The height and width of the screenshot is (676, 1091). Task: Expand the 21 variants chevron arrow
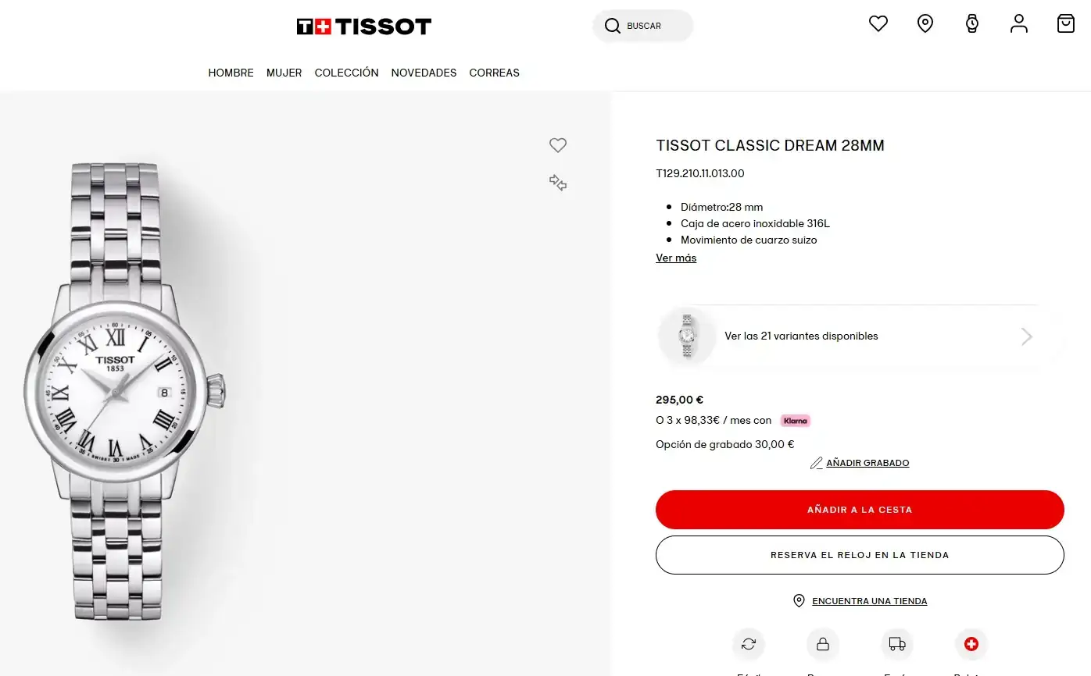point(1027,336)
